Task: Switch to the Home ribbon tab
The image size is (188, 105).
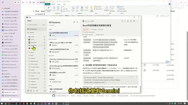Action: click(53, 4)
